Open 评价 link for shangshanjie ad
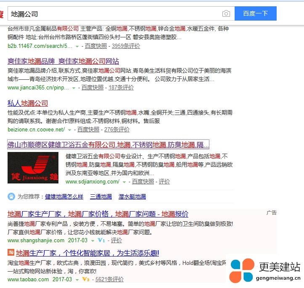Viewport: 304px width, 288px height. (116, 241)
